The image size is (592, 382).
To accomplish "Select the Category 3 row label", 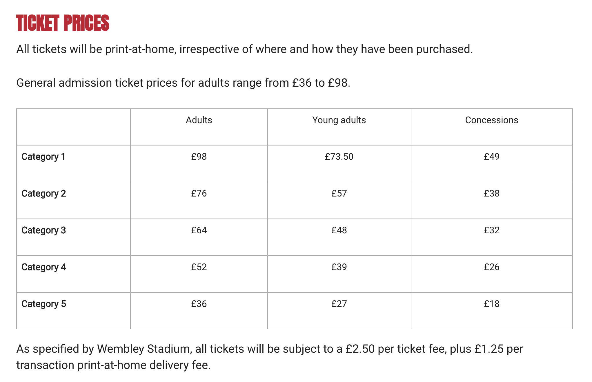I will click(44, 230).
